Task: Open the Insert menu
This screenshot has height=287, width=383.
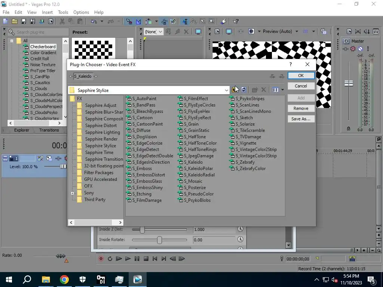Action: 47,12
